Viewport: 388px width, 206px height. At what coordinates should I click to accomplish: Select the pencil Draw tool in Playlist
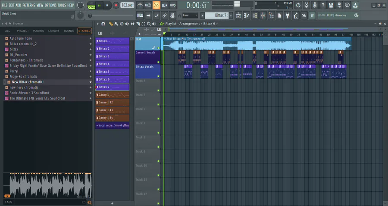111,24
